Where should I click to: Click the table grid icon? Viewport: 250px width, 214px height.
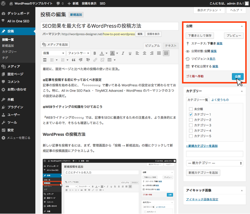(x=110, y=60)
